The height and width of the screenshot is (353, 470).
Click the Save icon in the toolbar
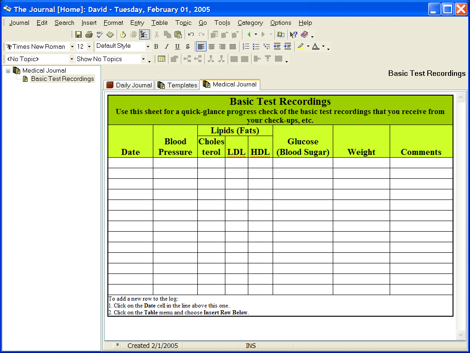[78, 34]
